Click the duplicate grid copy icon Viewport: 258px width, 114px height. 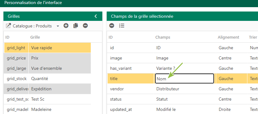(76, 26)
